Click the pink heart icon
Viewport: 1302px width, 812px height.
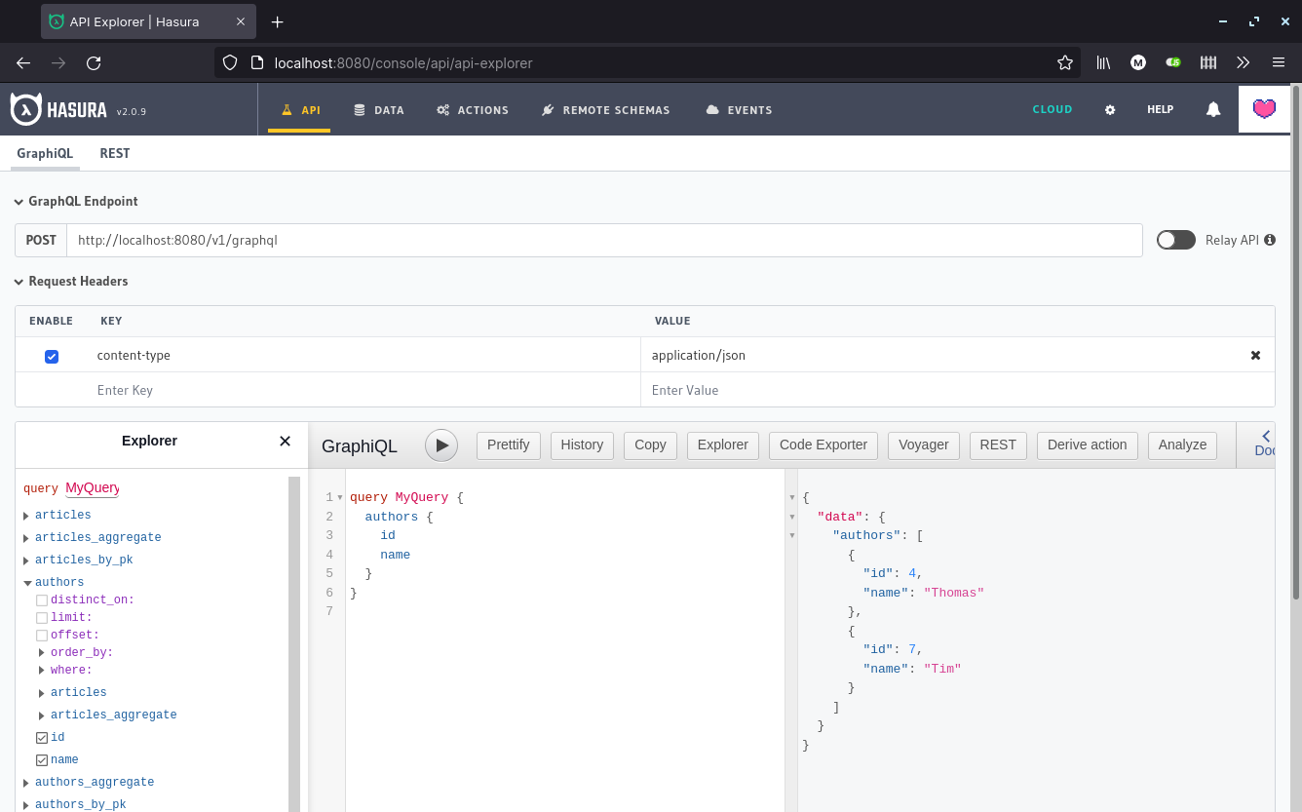pos(1264,109)
